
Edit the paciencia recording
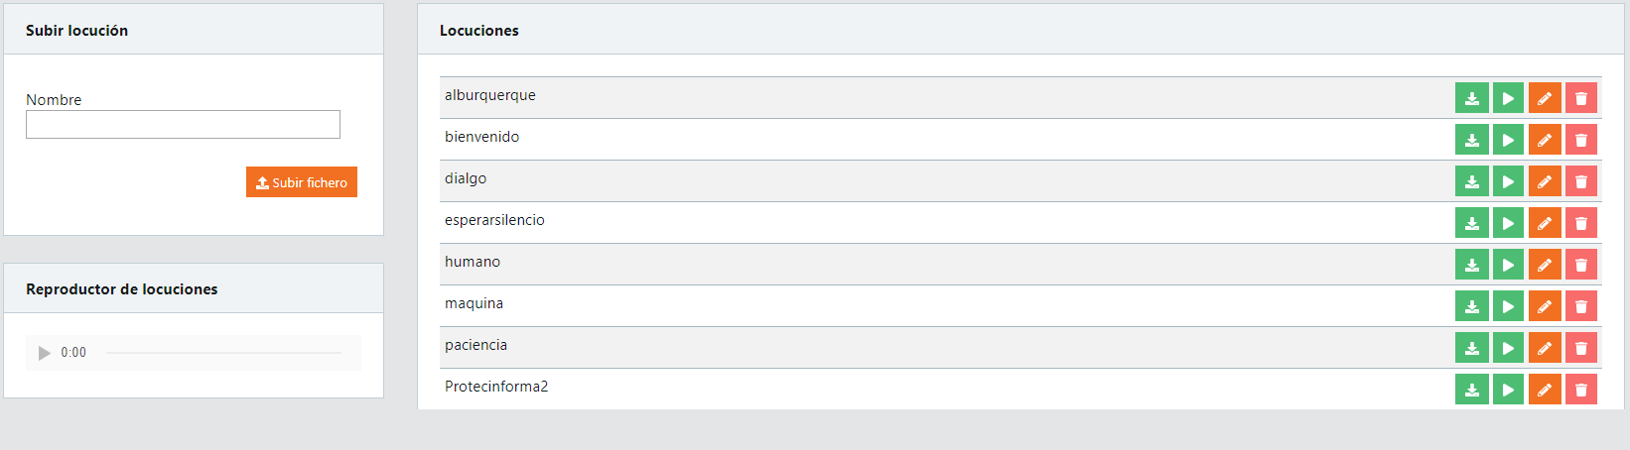click(1545, 348)
